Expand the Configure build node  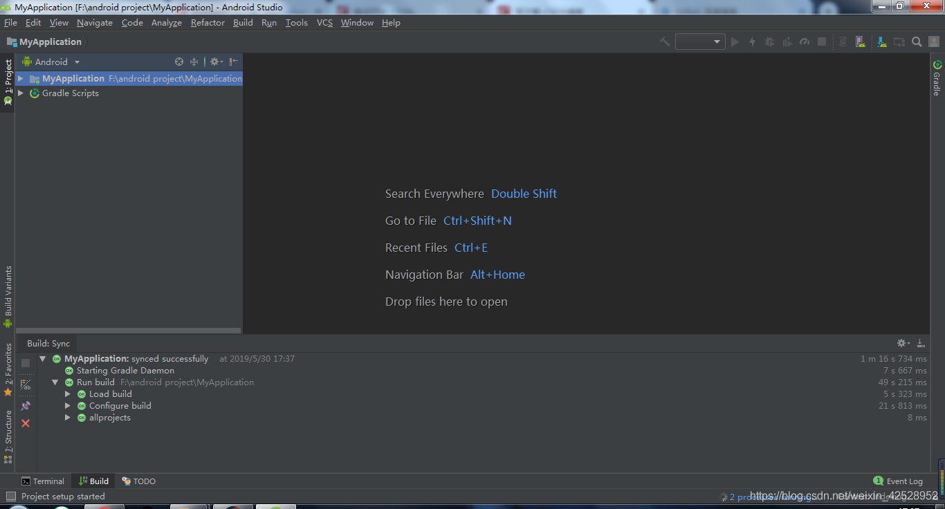point(68,406)
